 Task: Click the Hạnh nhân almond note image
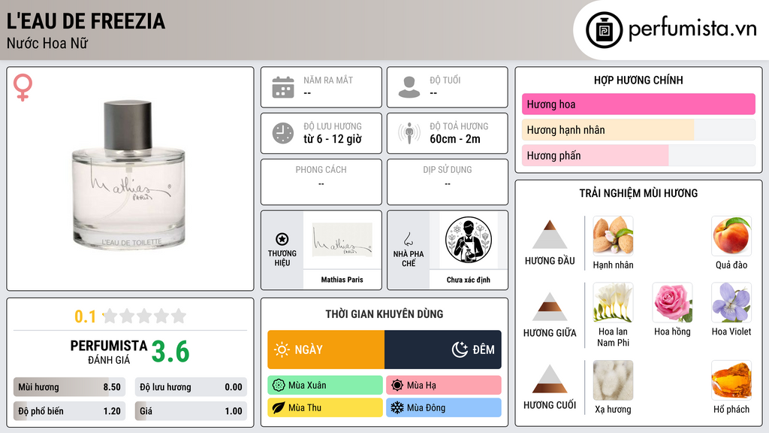613,235
